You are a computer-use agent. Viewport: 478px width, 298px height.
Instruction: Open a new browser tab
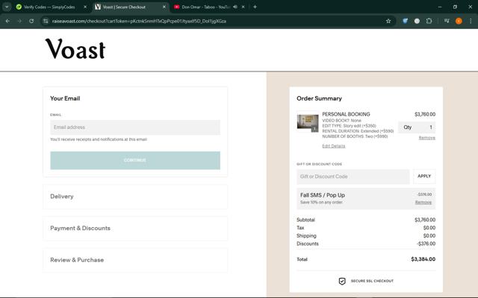[255, 7]
